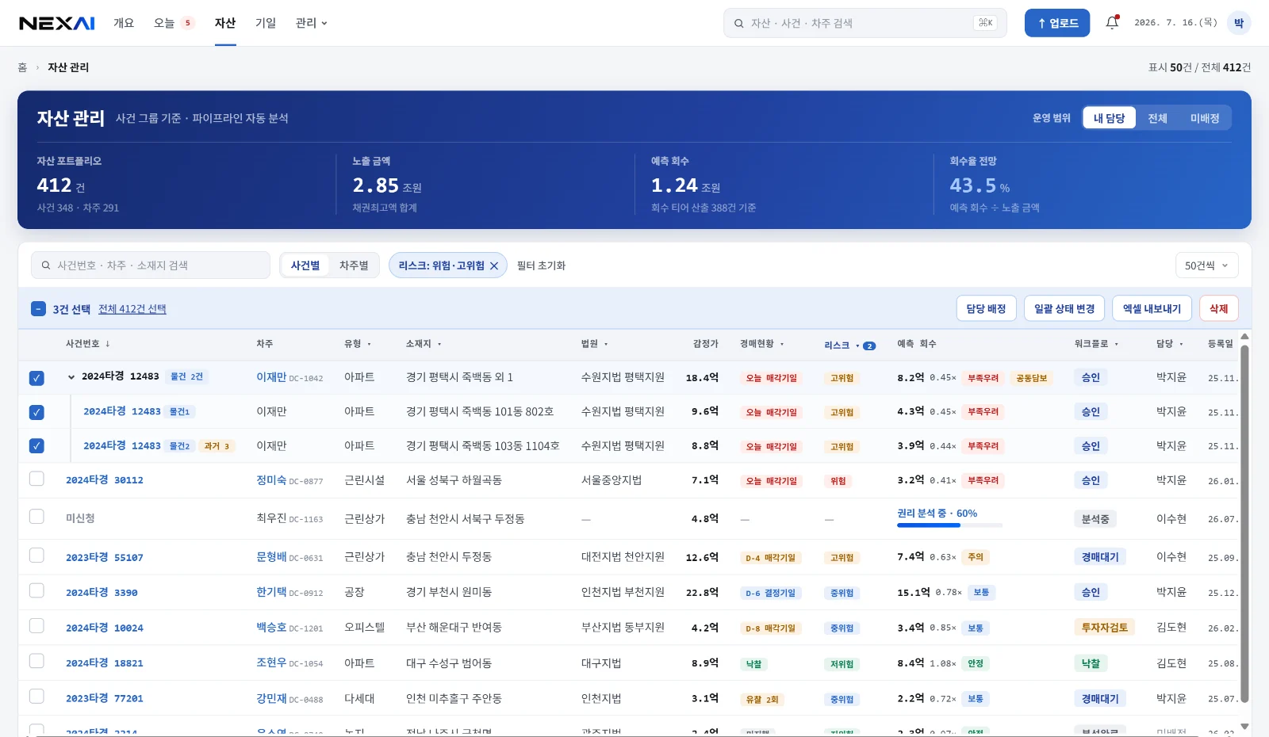This screenshot has width=1269, height=737.
Task: Open the 리스크 column filter
Action: (x=857, y=346)
